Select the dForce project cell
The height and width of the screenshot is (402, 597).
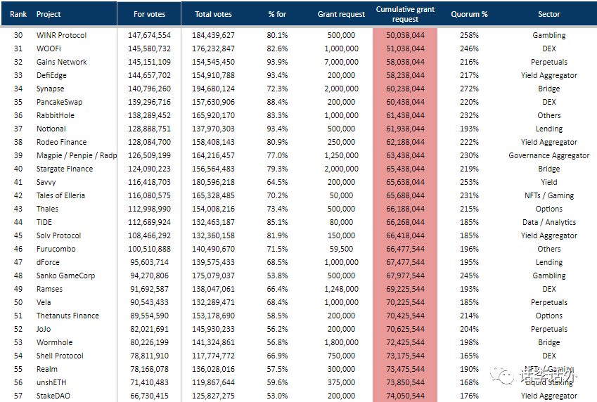pos(48,262)
